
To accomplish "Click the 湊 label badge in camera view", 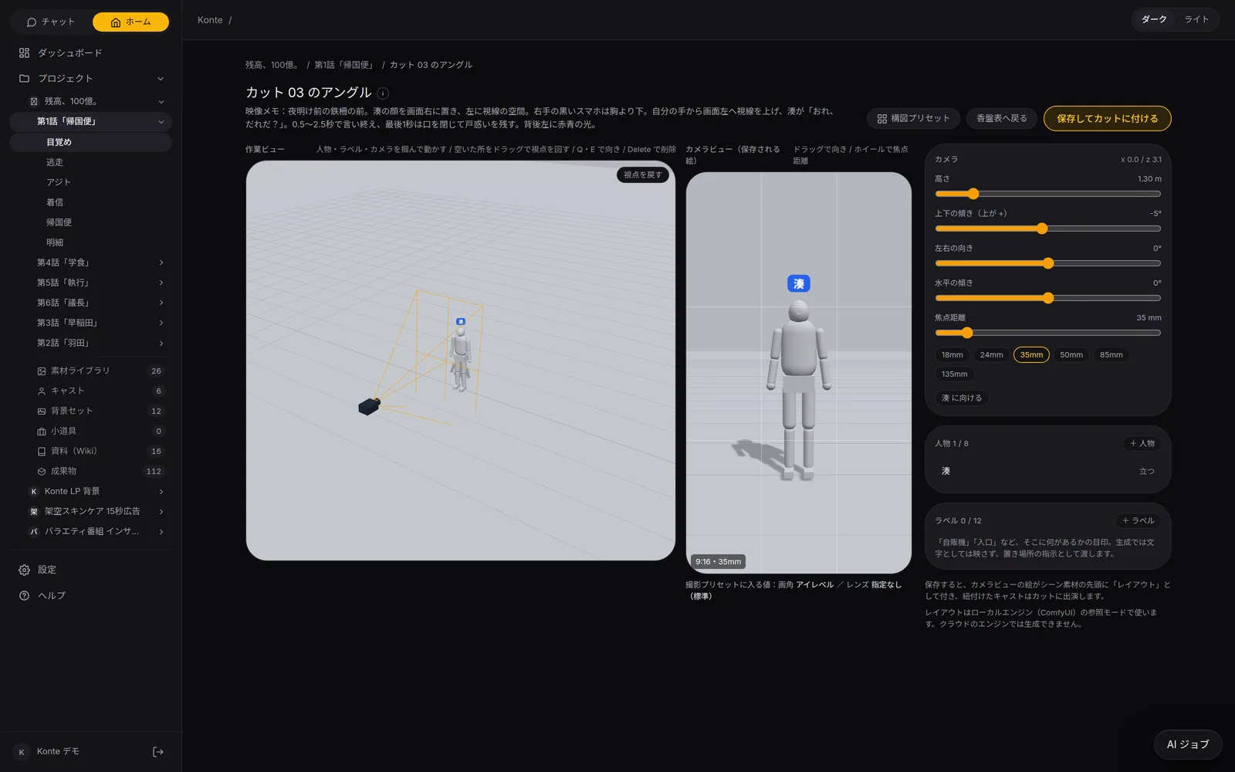I will (x=799, y=283).
